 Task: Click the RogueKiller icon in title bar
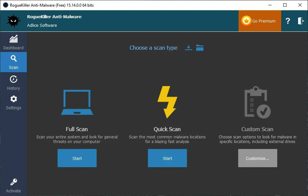(x=6, y=5)
